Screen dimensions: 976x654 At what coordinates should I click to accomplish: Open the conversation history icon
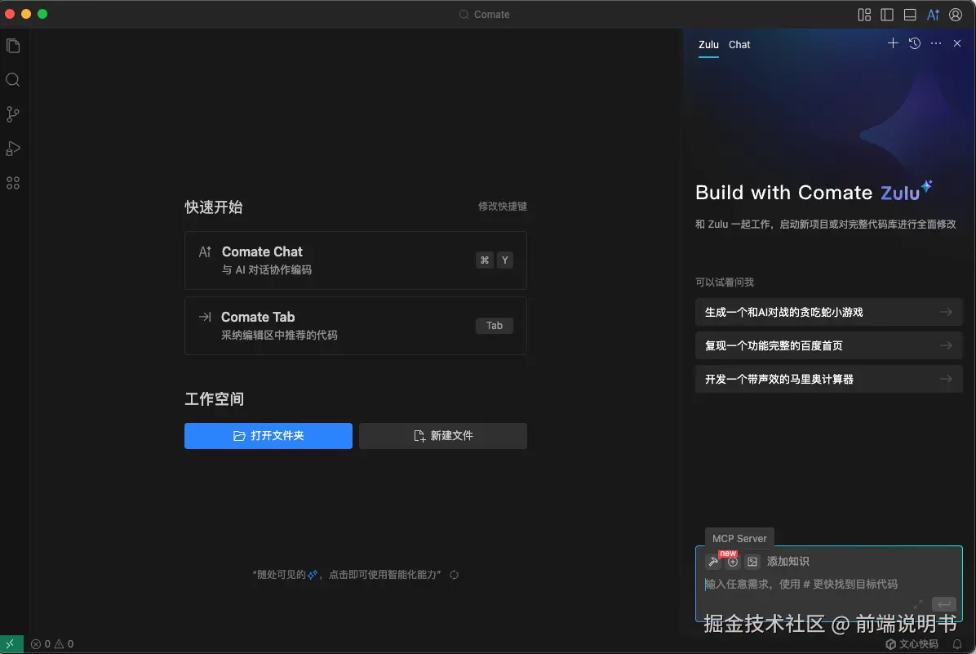(914, 43)
